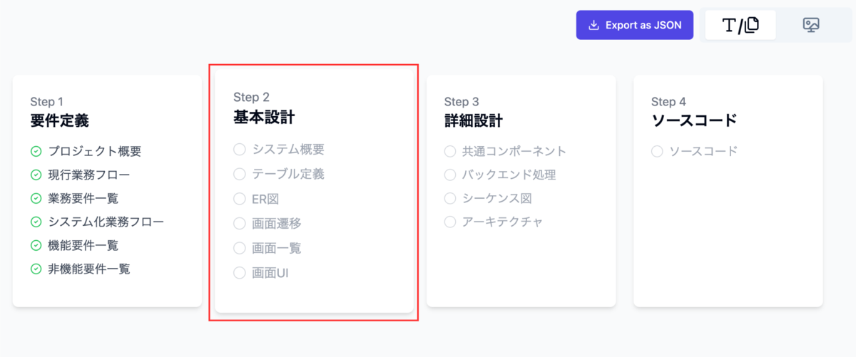Image resolution: width=856 pixels, height=357 pixels.
Task: Select the アーキテクチャ text
Action: (503, 222)
